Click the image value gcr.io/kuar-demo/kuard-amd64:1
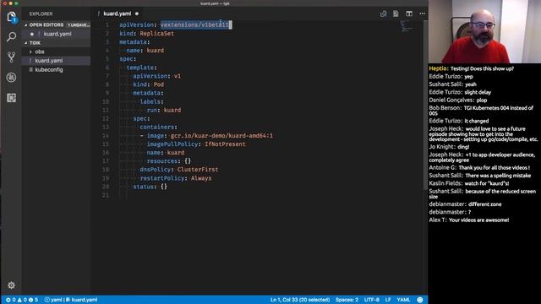541x304 pixels. coord(221,136)
